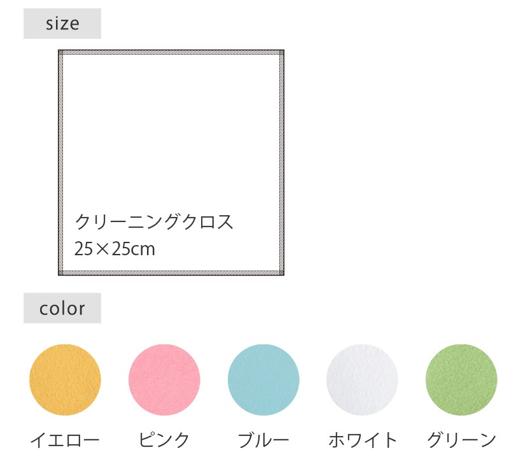Click the hatched left hem of cloth diagram
This screenshot has height=471, width=509.
[x=61, y=162]
